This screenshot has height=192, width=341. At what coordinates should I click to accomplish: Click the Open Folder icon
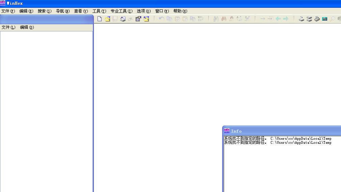147,19
